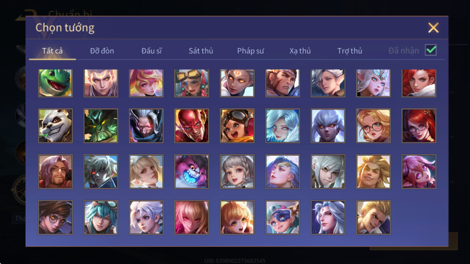Select the goggles-wearing pilot child hero
The height and width of the screenshot is (264, 470).
(x=237, y=126)
